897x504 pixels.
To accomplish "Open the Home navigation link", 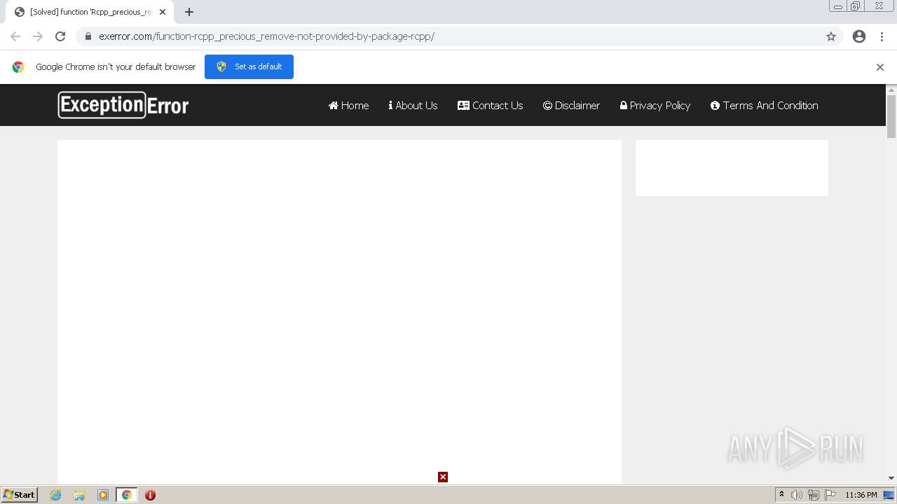I will click(x=348, y=106).
